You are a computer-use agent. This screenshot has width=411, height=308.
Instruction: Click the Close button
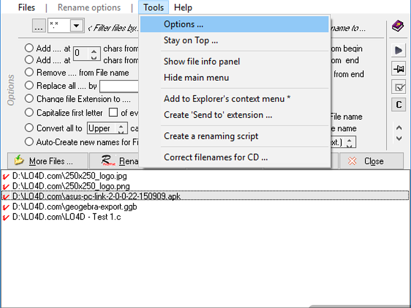pos(371,161)
